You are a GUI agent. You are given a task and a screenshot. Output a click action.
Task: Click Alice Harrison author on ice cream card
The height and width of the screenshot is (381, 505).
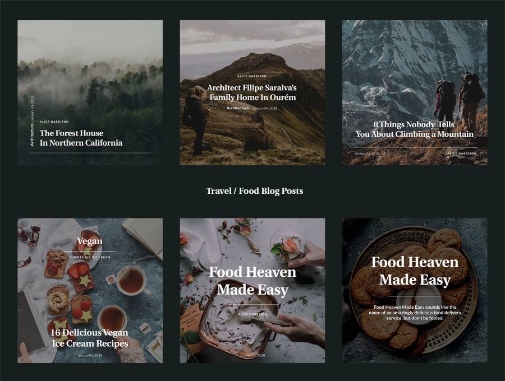(x=252, y=314)
